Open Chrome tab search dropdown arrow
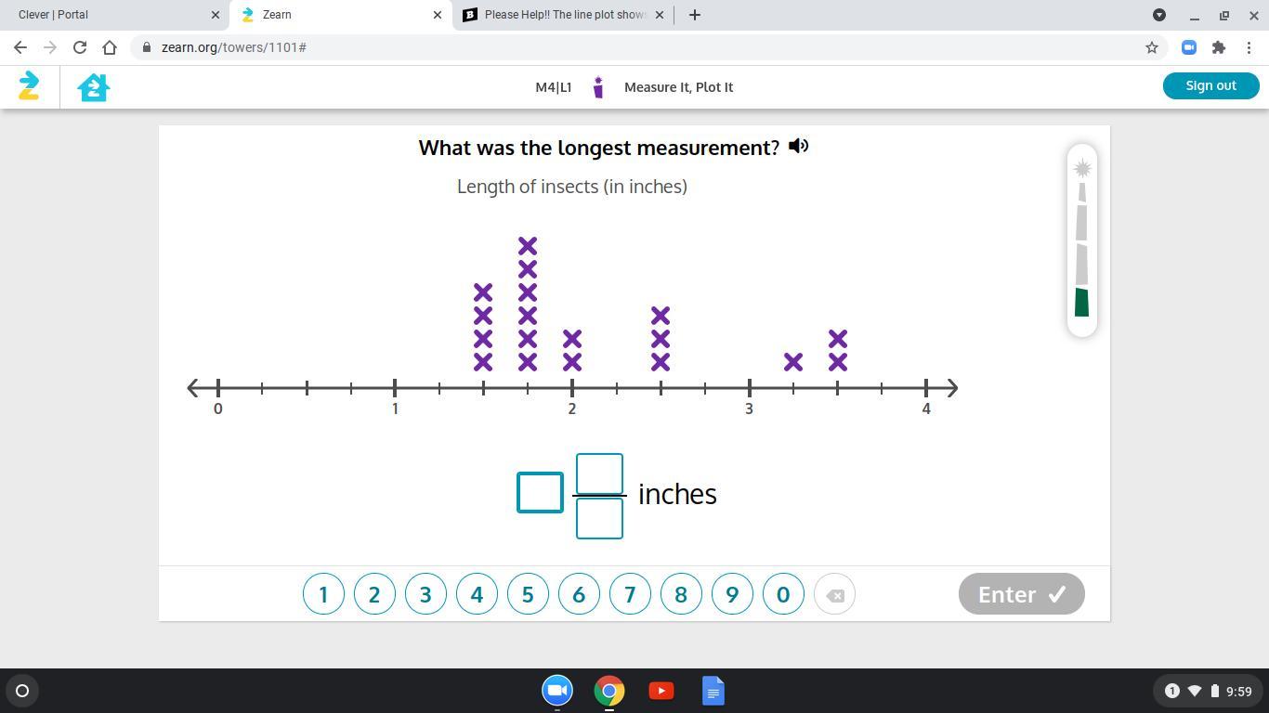 click(1159, 15)
